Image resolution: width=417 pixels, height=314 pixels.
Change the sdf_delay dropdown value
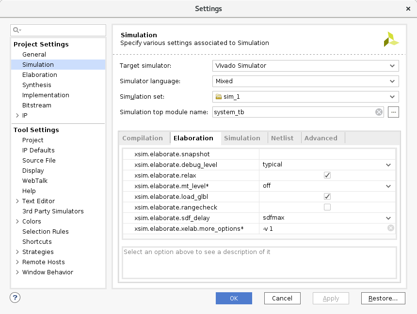pyautogui.click(x=387, y=218)
